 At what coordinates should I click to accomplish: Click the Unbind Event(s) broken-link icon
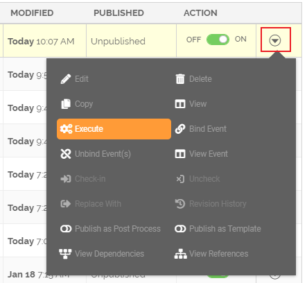[66, 154]
